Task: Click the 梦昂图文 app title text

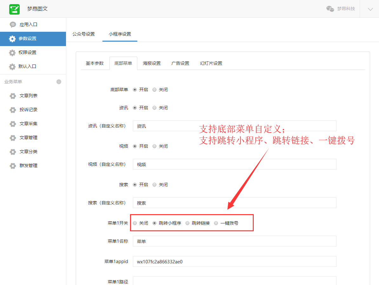Action: click(37, 9)
